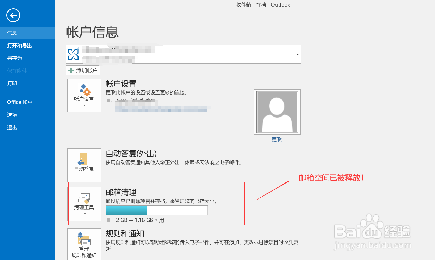435x260 pixels.
Task: Click the 自动答复(外出) heading
Action: [131, 154]
